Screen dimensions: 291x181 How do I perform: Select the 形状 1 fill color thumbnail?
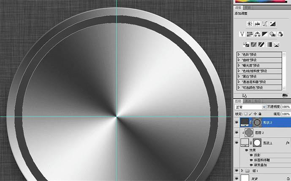point(245,143)
